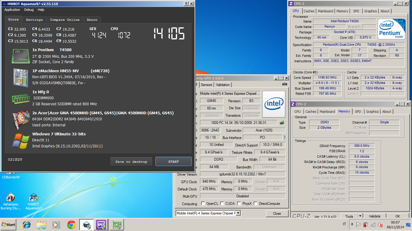Image resolution: width=412 pixels, height=231 pixels.
Task: Click Save to desktop button
Action: (x=132, y=162)
